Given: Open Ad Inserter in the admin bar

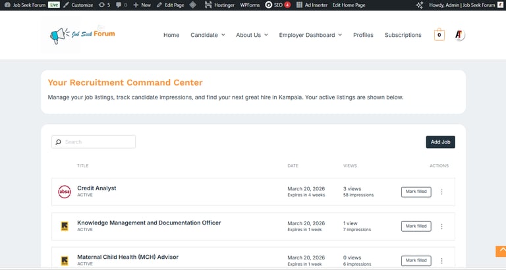Looking at the screenshot, I should coord(312,5).
